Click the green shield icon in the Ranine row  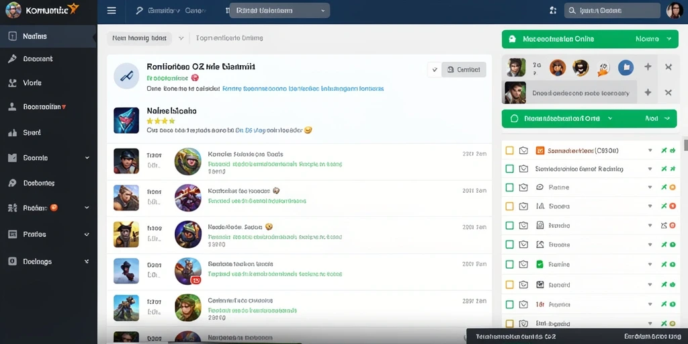540,264
